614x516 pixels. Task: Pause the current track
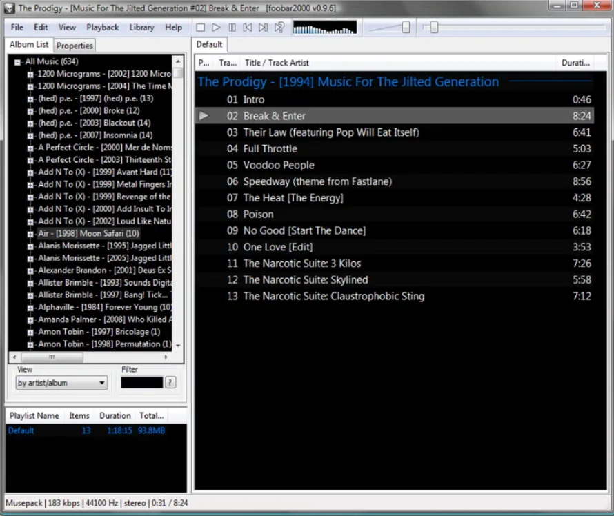(x=232, y=28)
